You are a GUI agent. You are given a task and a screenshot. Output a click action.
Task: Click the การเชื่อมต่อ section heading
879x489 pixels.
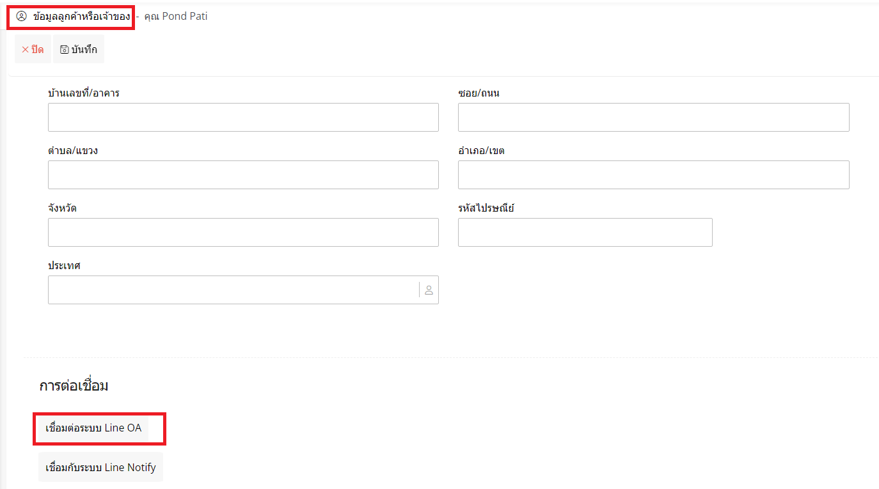[x=74, y=386]
